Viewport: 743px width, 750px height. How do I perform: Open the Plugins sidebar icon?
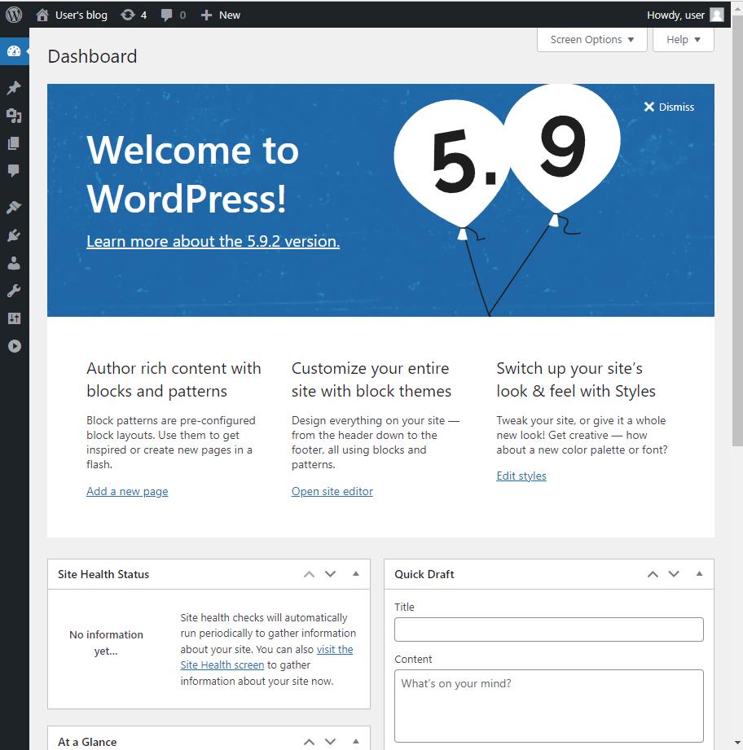14,235
